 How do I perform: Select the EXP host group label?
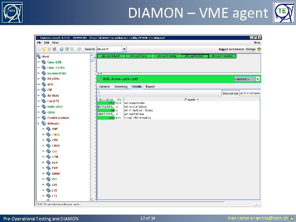(55, 168)
